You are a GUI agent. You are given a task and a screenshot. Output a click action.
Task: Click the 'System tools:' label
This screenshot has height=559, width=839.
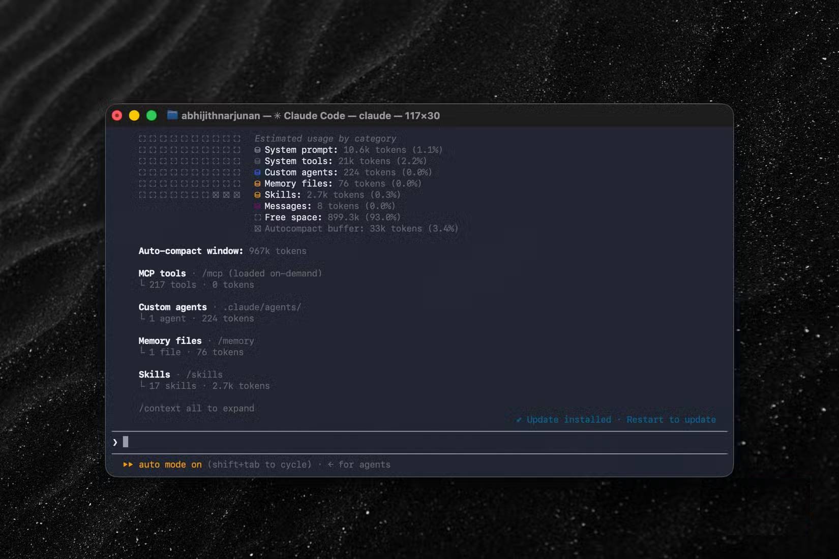tap(298, 161)
